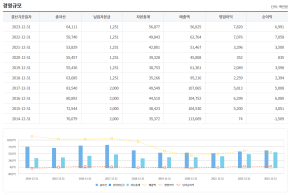Click the 매출액 column header
This screenshot has width=290, height=195.
[184, 17]
